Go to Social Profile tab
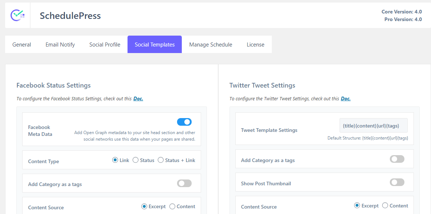This screenshot has width=431, height=214. coord(105,44)
